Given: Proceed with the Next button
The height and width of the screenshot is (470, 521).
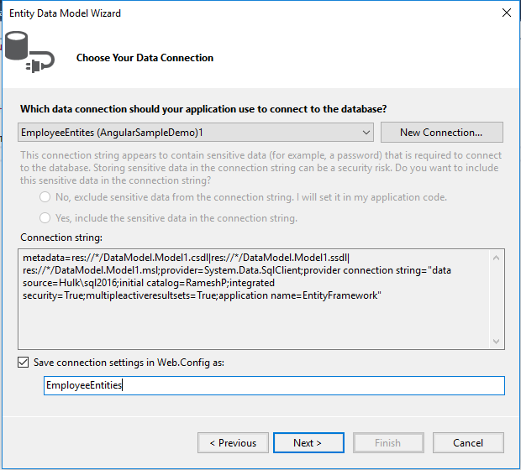Looking at the screenshot, I should [308, 442].
